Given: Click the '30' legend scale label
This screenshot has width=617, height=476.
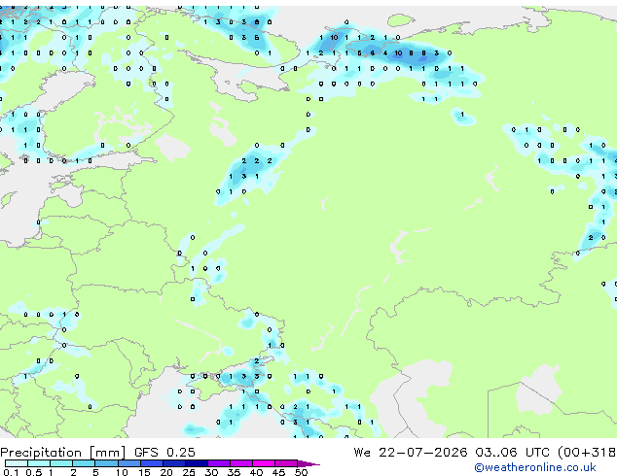Looking at the screenshot, I should click(x=211, y=472).
